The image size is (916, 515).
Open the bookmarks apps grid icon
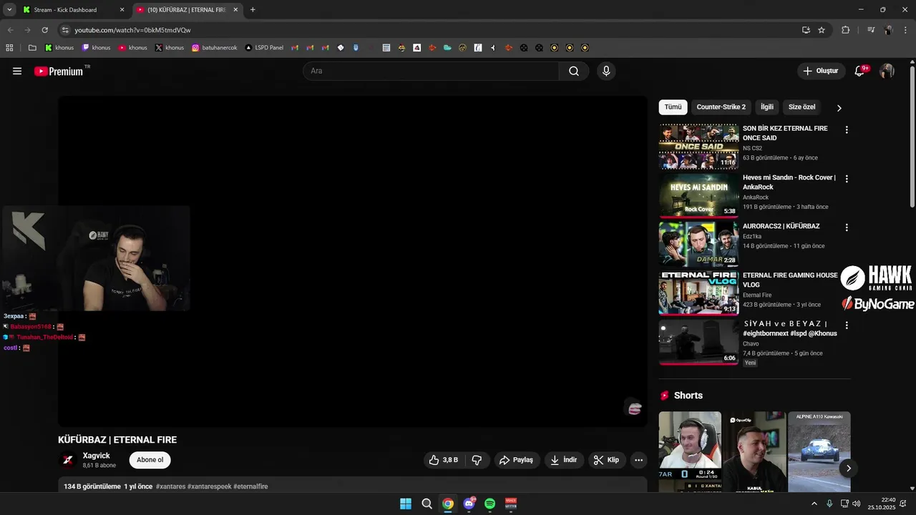(9, 48)
